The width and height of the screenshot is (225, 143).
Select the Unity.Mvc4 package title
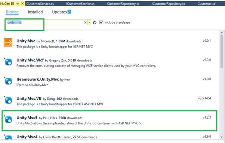tap(27, 137)
